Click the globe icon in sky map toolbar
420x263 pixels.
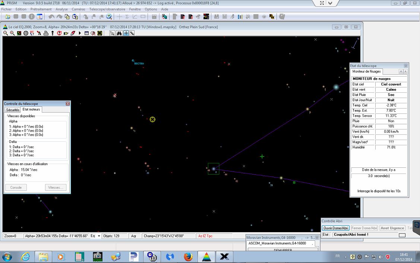pyautogui.click(x=26, y=33)
